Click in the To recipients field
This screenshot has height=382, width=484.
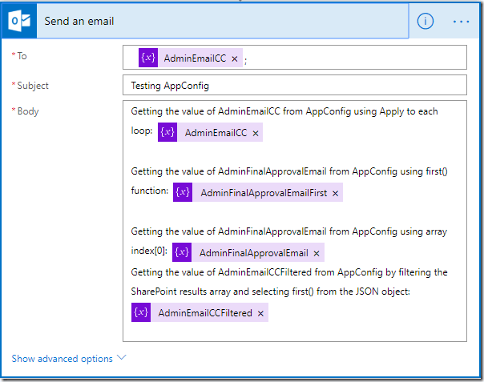point(353,58)
